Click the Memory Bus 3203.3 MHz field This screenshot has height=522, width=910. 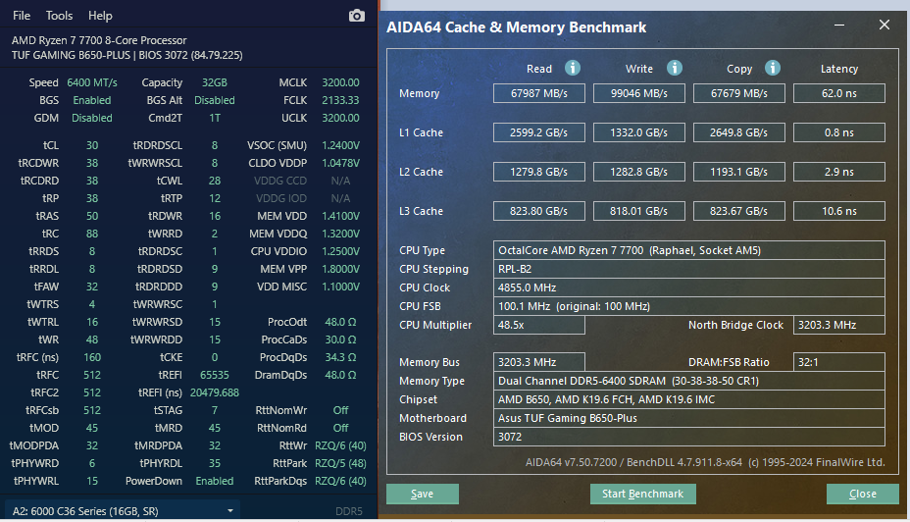539,362
